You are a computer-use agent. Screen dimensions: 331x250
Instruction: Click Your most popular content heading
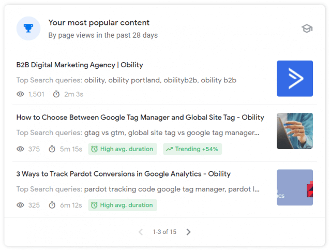[x=99, y=23]
